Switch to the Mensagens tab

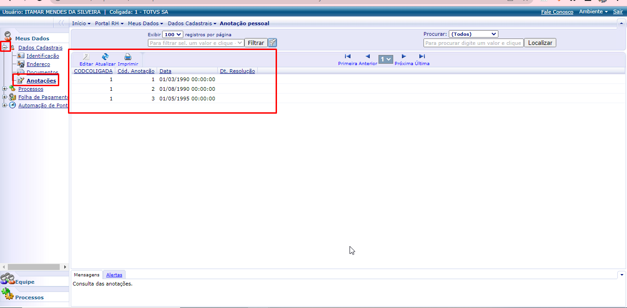(x=87, y=275)
